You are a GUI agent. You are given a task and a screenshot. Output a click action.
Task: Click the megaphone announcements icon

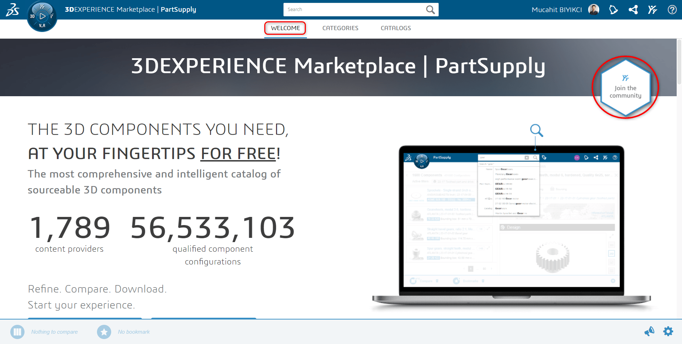[649, 332]
